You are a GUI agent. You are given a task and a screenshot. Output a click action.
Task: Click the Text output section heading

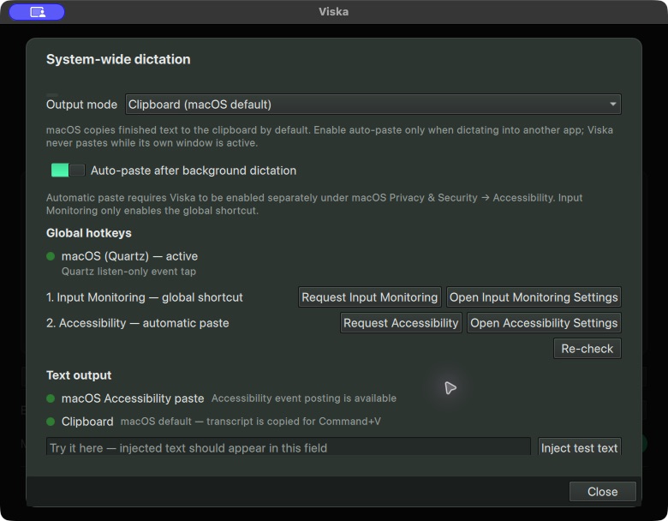pyautogui.click(x=79, y=375)
